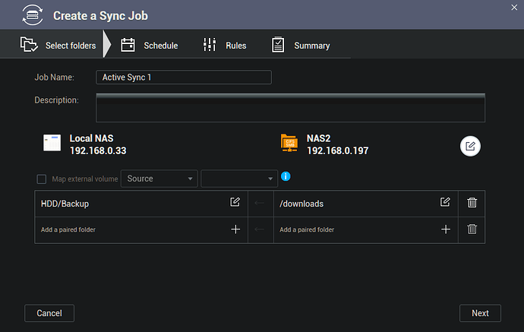524x332 pixels.
Task: Switch to the Summary step
Action: tap(301, 45)
